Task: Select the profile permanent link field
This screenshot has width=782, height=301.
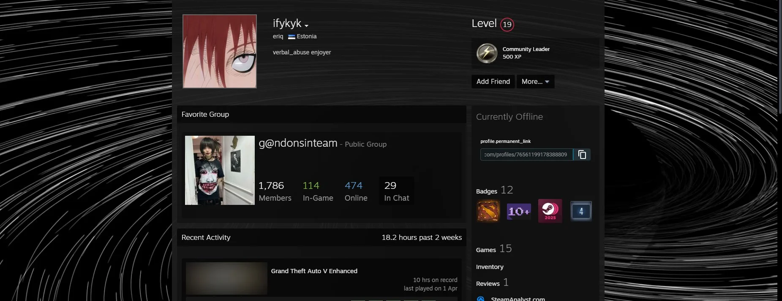Action: (526, 155)
